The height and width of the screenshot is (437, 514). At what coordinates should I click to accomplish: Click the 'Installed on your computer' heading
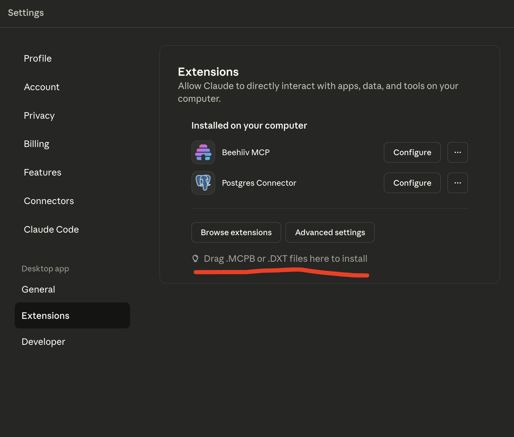(249, 126)
